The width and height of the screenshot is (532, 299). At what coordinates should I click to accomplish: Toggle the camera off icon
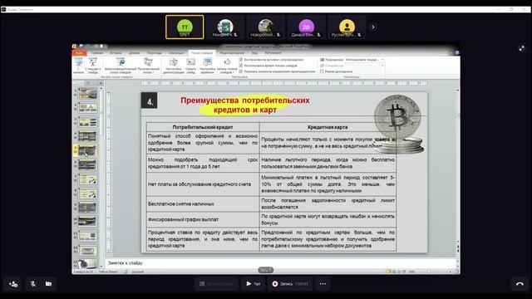click(x=48, y=284)
